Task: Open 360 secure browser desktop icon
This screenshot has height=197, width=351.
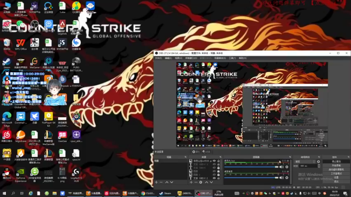Action: pos(35,176)
